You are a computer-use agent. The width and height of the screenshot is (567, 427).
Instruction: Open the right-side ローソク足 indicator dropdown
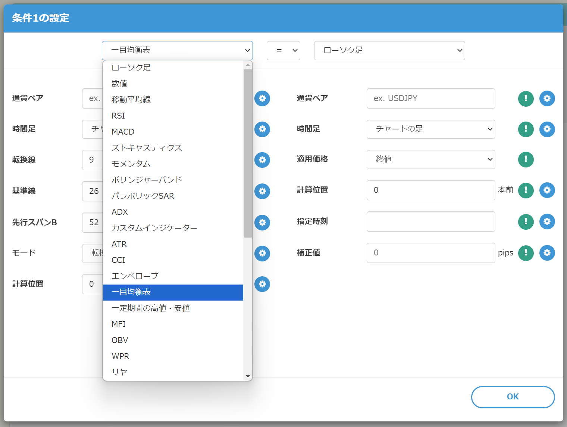tap(389, 50)
